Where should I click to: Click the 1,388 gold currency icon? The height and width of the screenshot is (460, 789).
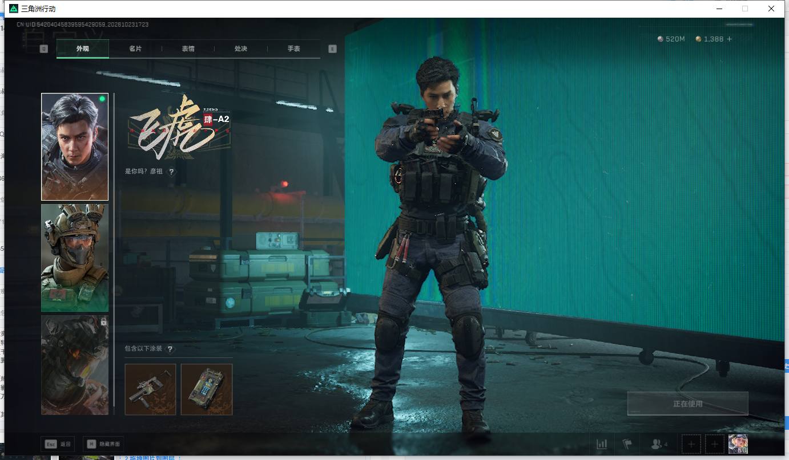(698, 39)
